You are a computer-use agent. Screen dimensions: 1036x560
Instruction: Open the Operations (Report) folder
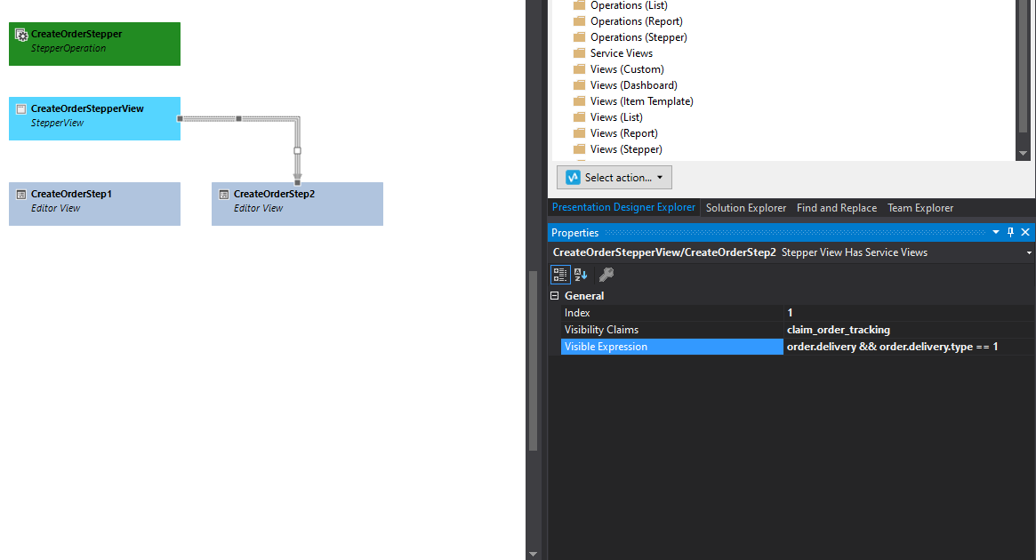pyautogui.click(x=636, y=21)
